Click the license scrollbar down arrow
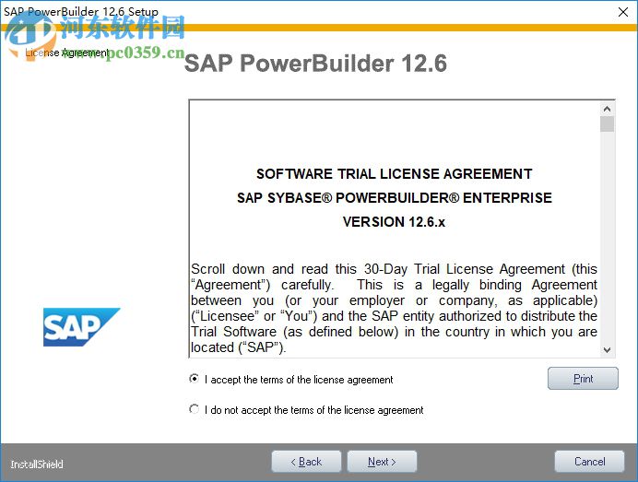638x482 pixels. tap(607, 350)
